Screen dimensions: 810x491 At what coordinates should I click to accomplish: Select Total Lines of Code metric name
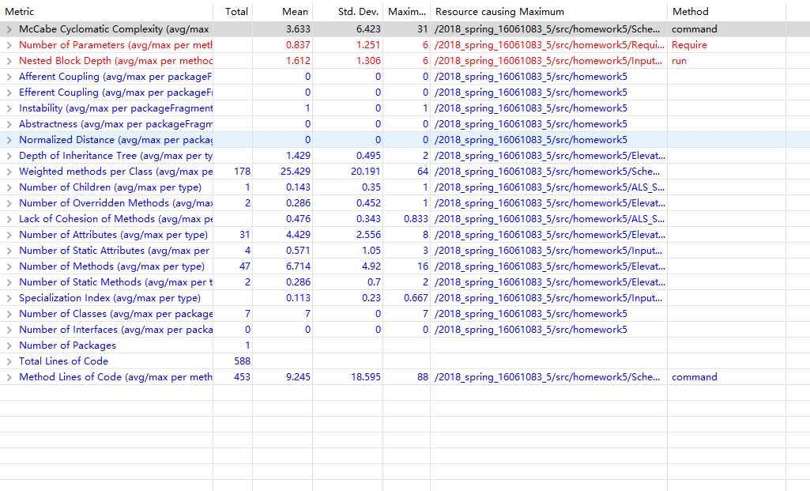63,361
